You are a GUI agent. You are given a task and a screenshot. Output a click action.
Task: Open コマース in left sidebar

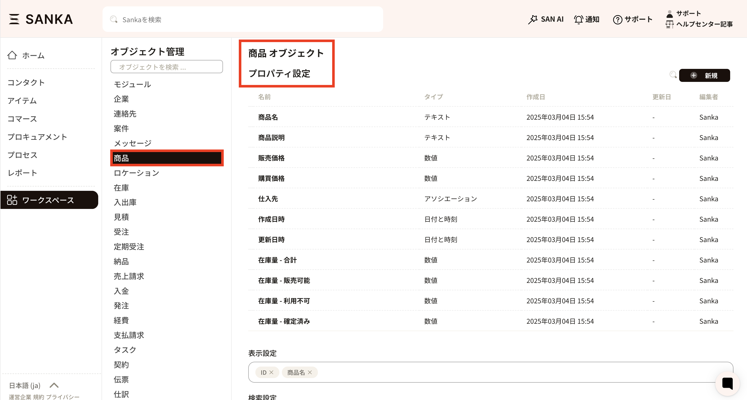pos(22,119)
